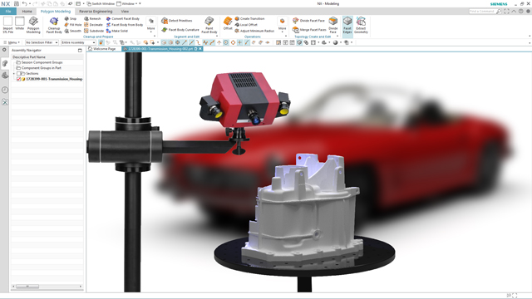This screenshot has height=299, width=532.
Task: Open the File menu
Action: (x=8, y=12)
